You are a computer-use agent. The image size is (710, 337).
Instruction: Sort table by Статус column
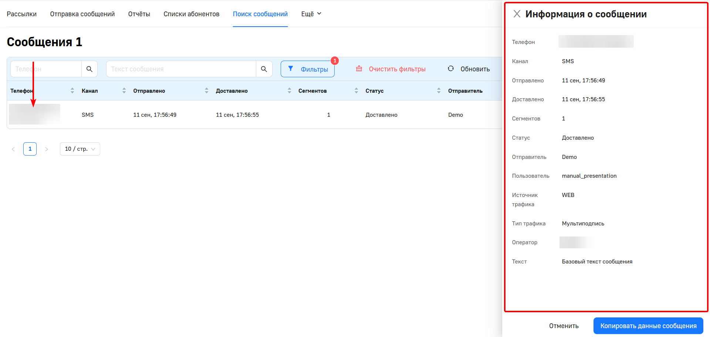coord(439,91)
